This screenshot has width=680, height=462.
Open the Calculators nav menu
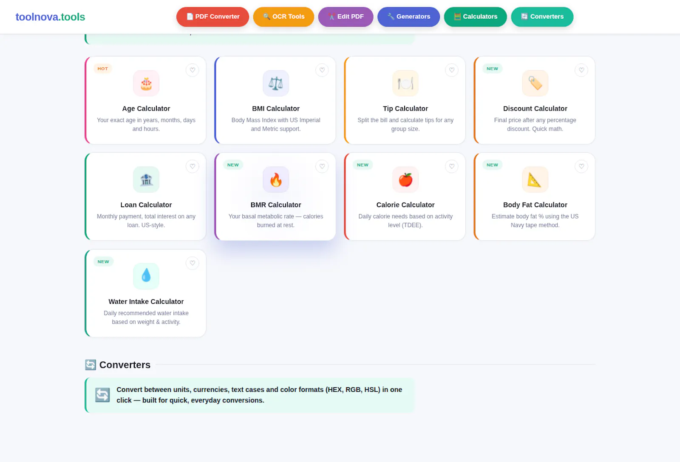coord(475,17)
